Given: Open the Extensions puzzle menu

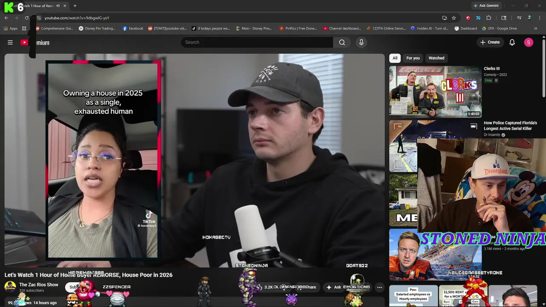Looking at the screenshot, I should 489,18.
